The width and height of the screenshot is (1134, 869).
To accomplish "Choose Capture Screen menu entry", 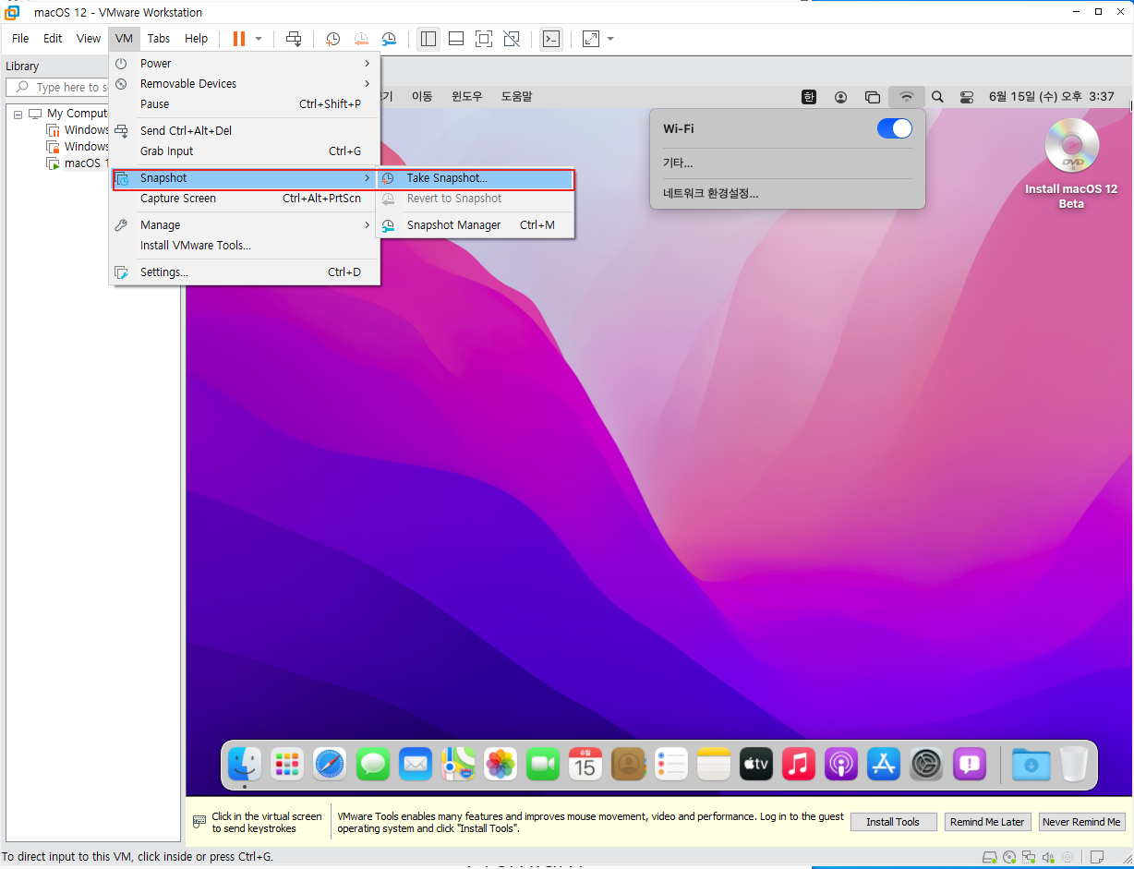I will pos(245,199).
